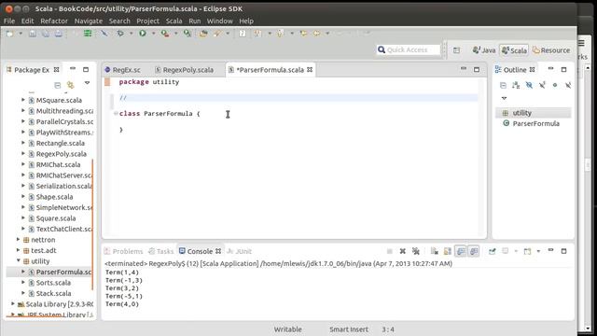Expand the test.adt package
Image resolution: width=597 pixels, height=336 pixels.
(x=19, y=250)
